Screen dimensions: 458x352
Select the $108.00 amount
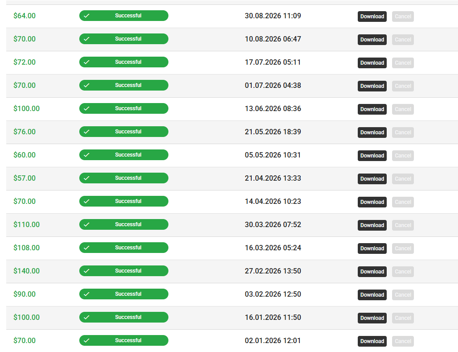(27, 248)
